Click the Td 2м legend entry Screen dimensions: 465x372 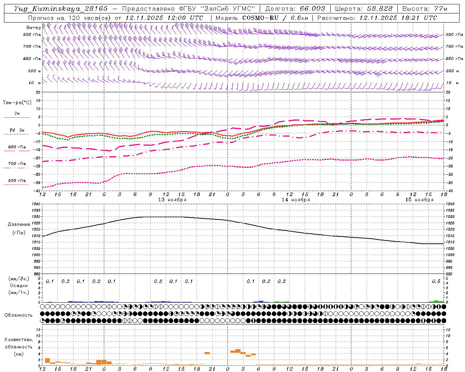tap(17, 130)
